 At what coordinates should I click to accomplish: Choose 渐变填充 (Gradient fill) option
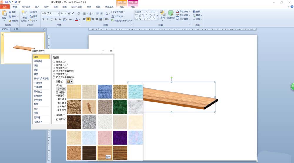(x=54, y=68)
